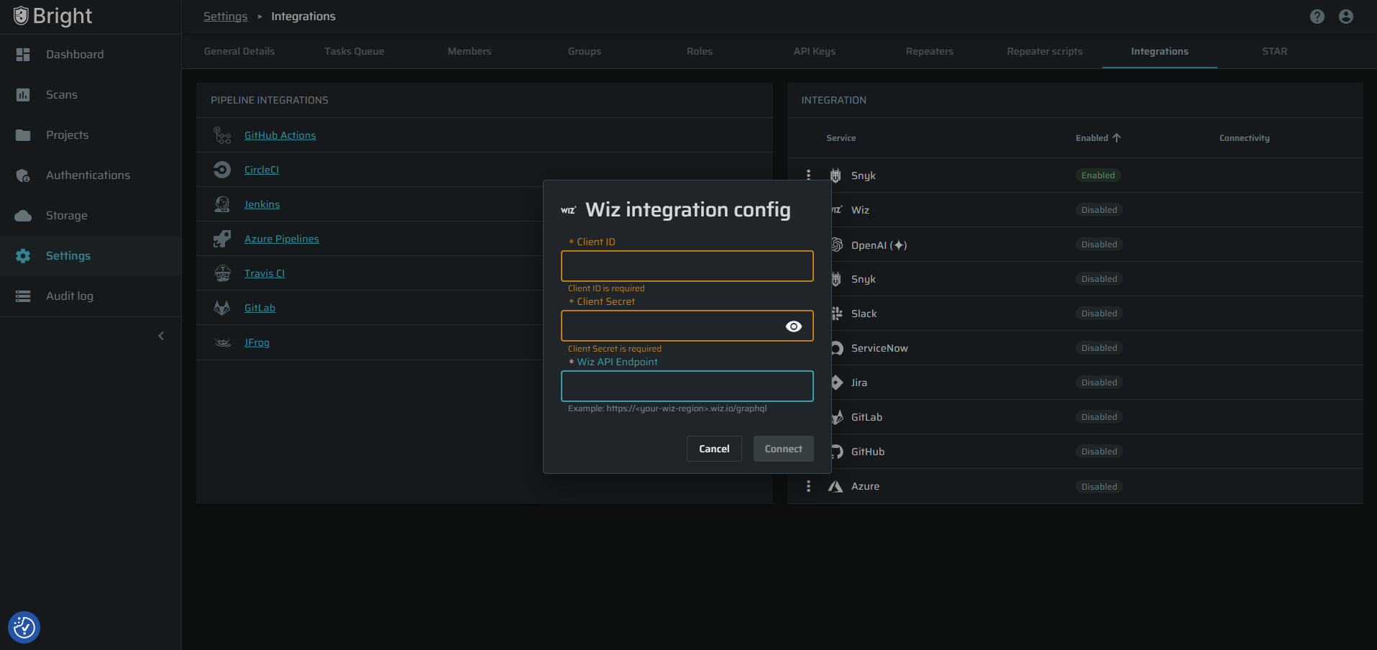Switch to the Repeater scripts tab
Screen dimensions: 1377x650
pyautogui.click(x=1045, y=51)
